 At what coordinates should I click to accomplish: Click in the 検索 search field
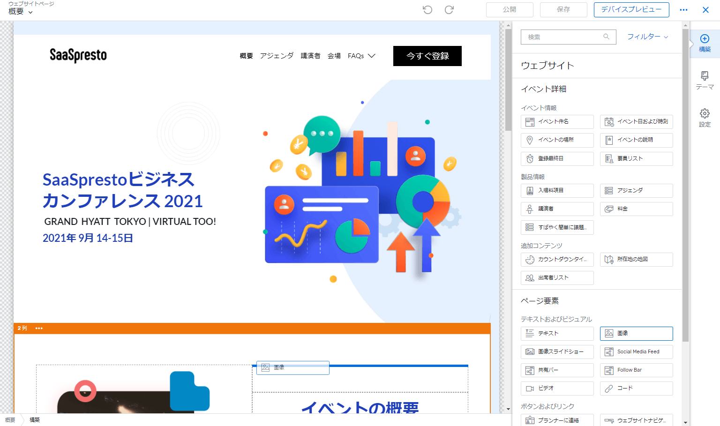pos(568,37)
